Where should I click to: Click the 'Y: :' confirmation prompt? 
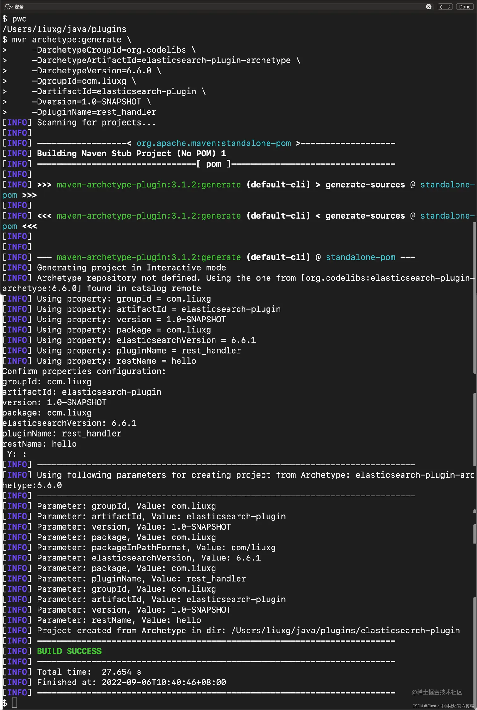coord(17,455)
